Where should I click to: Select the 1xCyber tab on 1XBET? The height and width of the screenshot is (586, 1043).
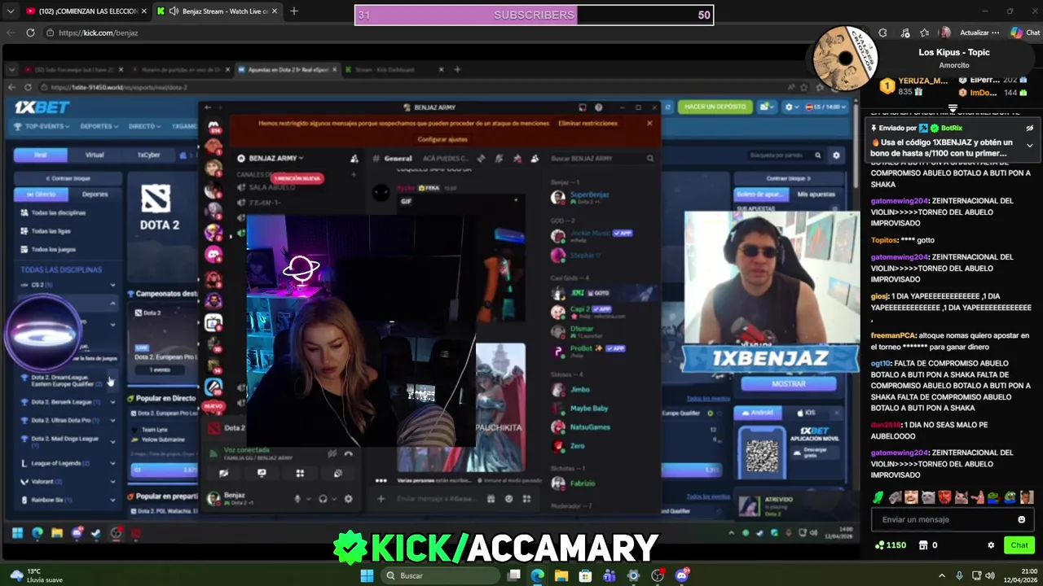pyautogui.click(x=148, y=155)
